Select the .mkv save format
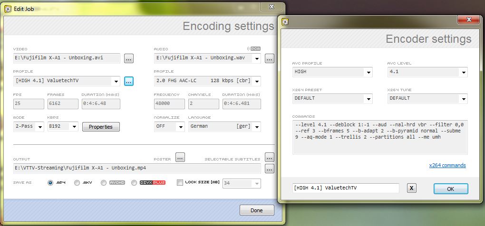485x226 pixels. click(x=77, y=183)
